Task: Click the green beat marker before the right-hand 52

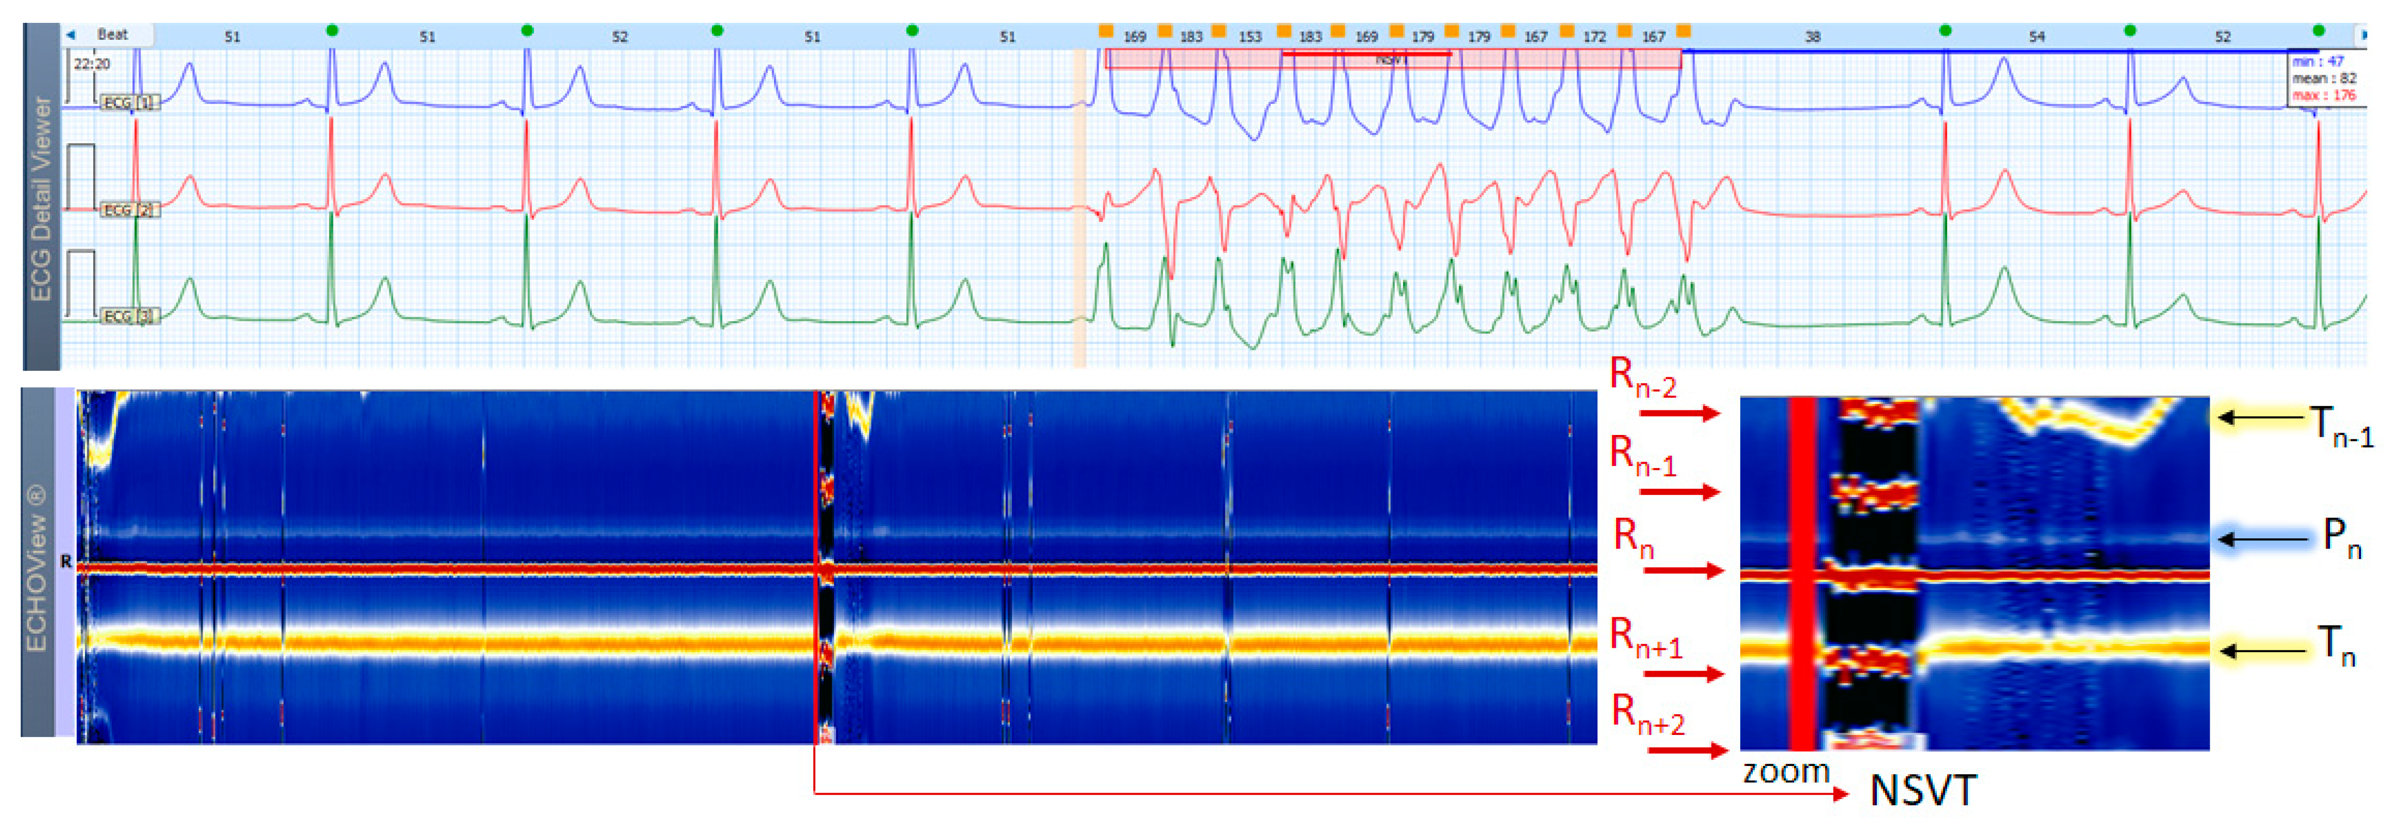Action: [x=2130, y=30]
